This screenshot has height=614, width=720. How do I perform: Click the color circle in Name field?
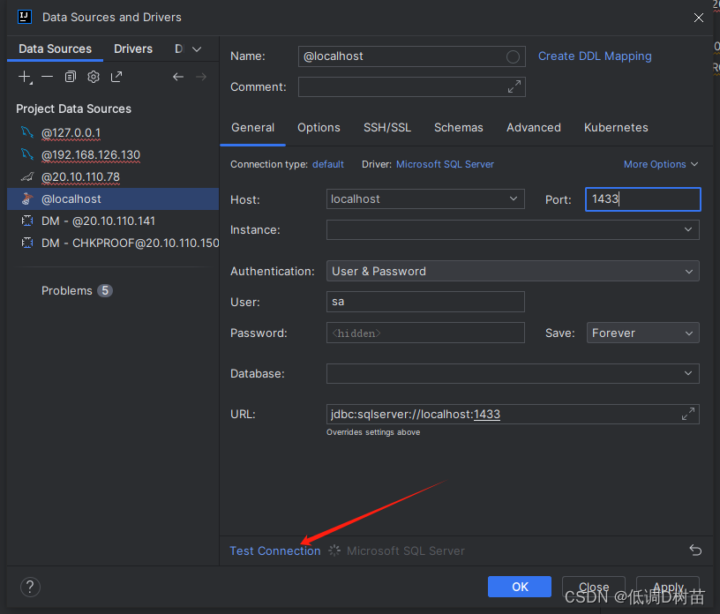coord(513,56)
